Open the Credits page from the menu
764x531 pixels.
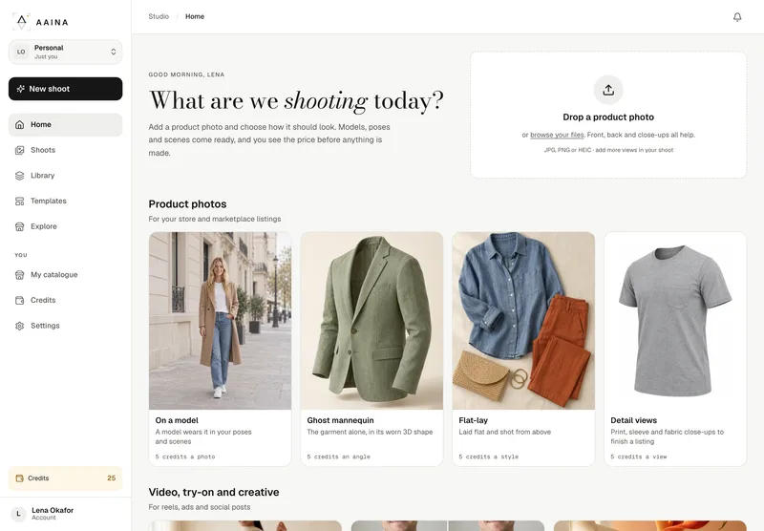pos(65,300)
